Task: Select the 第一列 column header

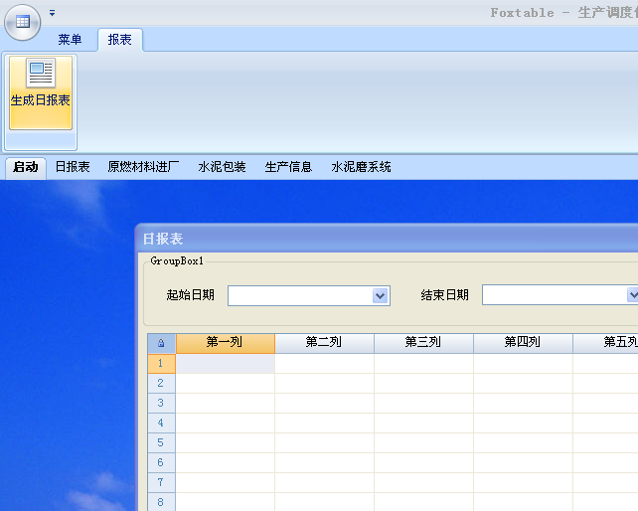Action: tap(225, 343)
